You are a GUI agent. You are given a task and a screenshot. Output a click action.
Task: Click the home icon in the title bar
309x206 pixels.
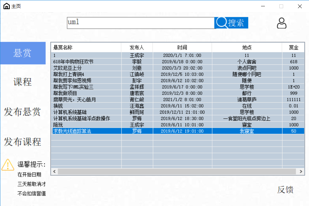7,6
